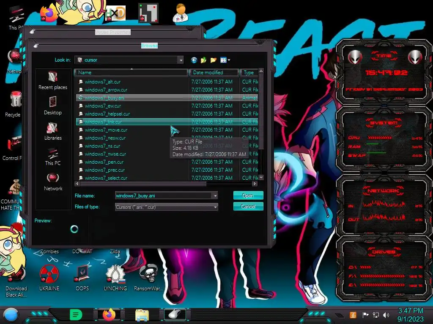Screen dimensions: 433x324
Task: Sort files by Name column
Action: pos(131,73)
